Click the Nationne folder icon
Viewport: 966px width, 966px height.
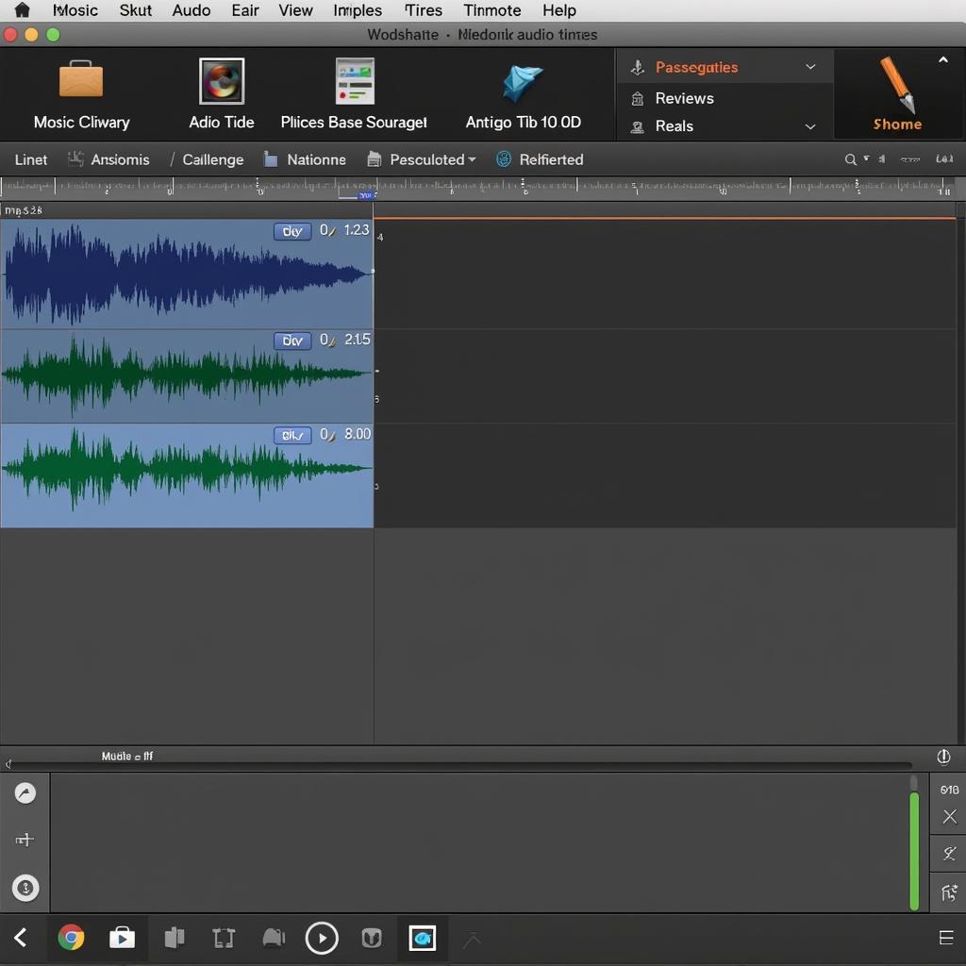click(270, 158)
